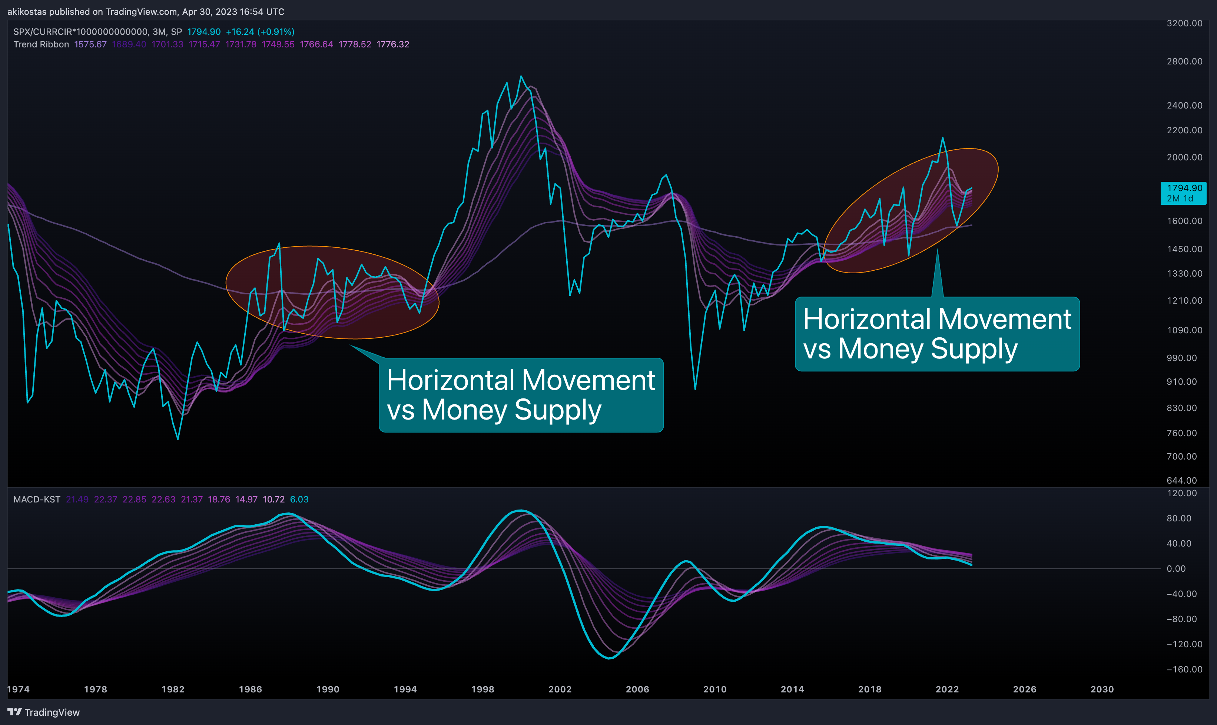1217x725 pixels.
Task: Click the price change +16.24 (+0.91%)
Action: coord(260,32)
